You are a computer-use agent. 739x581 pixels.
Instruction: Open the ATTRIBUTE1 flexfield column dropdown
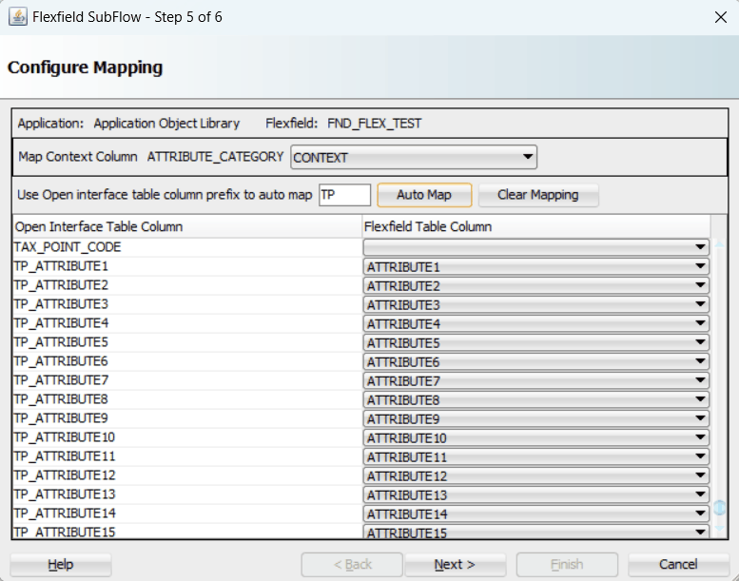(536, 266)
